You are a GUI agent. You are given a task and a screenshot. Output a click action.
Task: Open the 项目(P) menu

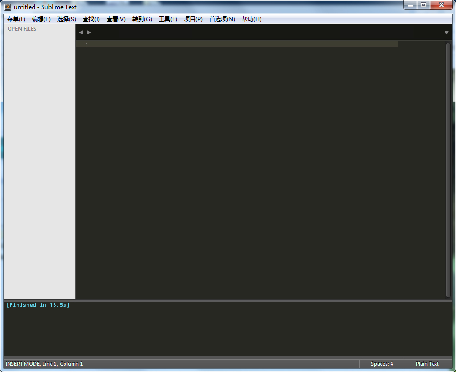coord(194,19)
